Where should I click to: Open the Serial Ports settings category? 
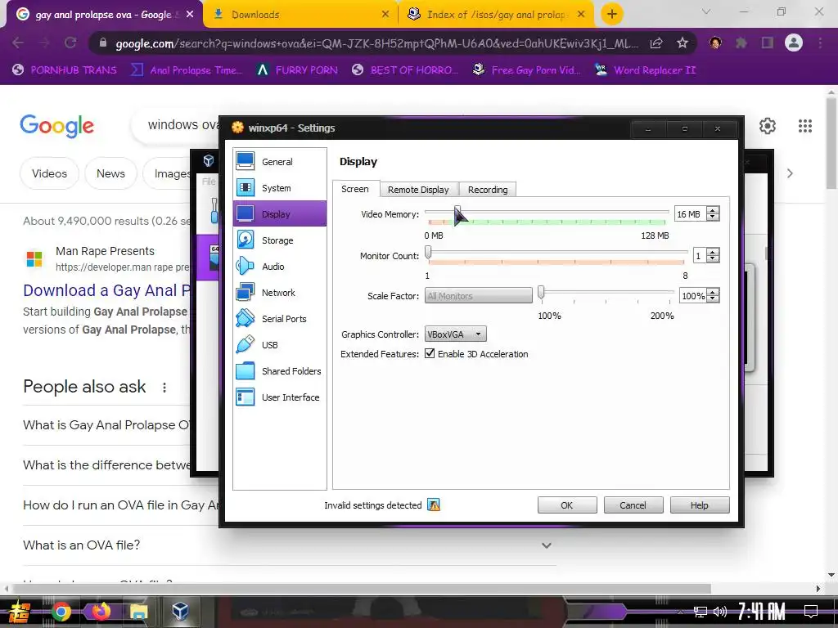click(280, 319)
